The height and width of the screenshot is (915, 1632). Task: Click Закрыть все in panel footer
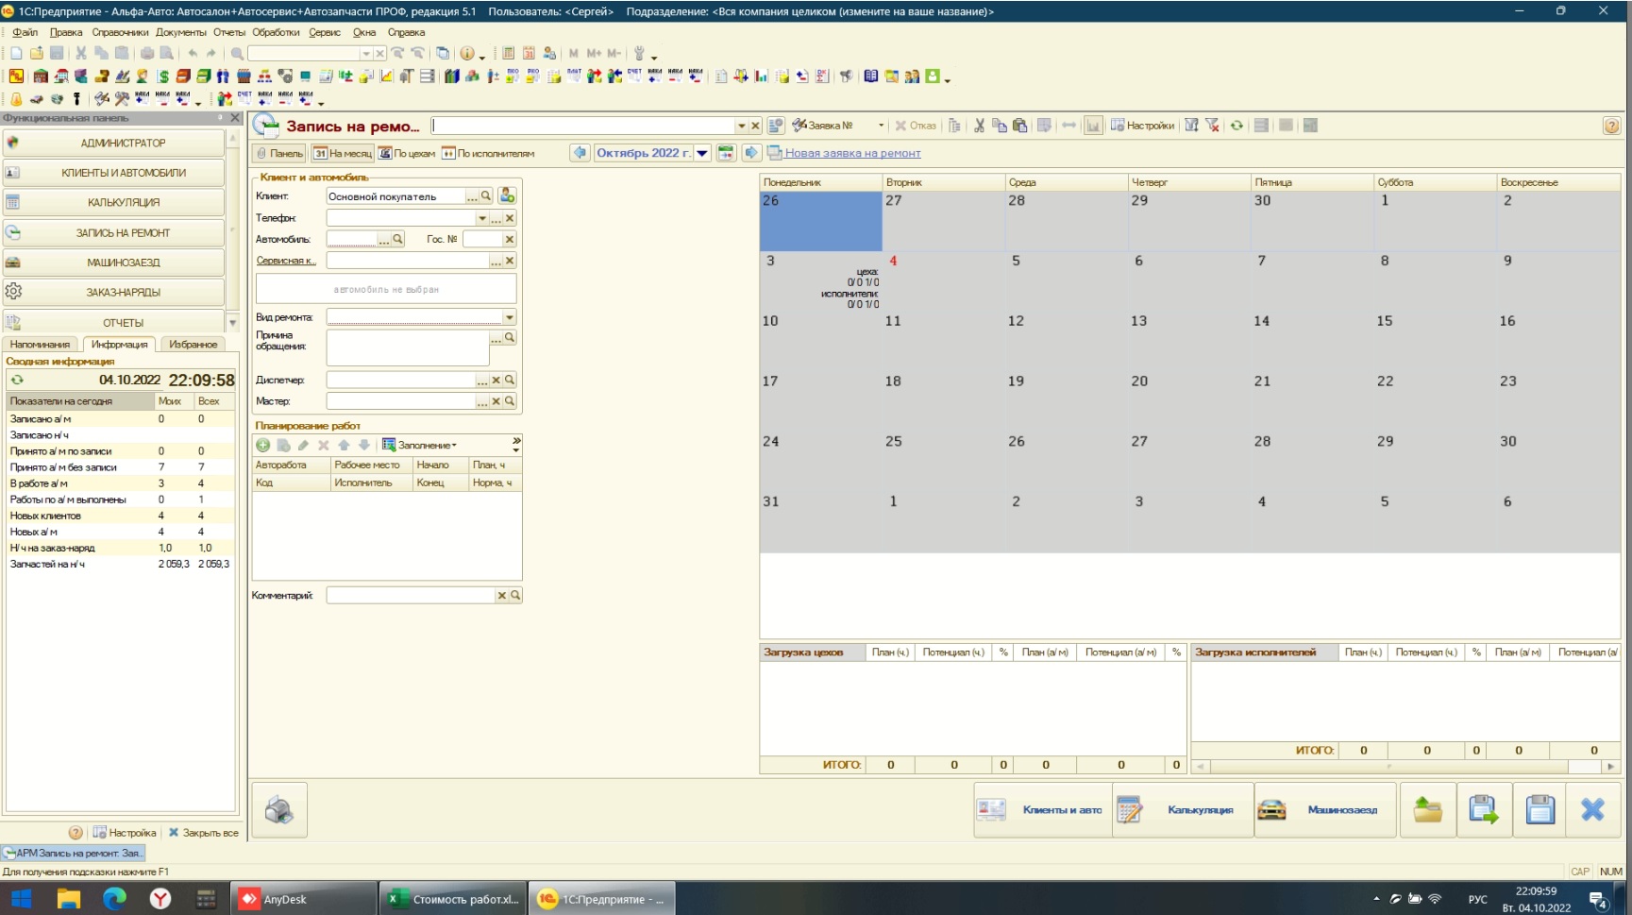pyautogui.click(x=203, y=833)
